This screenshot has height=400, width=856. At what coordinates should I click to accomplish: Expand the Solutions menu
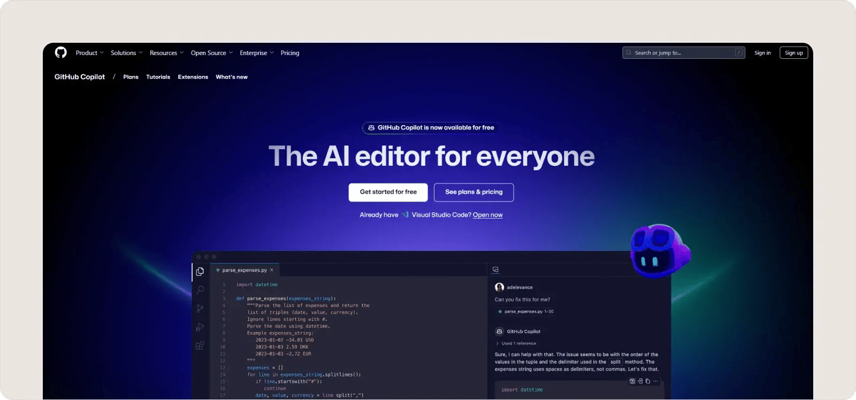pyautogui.click(x=127, y=53)
